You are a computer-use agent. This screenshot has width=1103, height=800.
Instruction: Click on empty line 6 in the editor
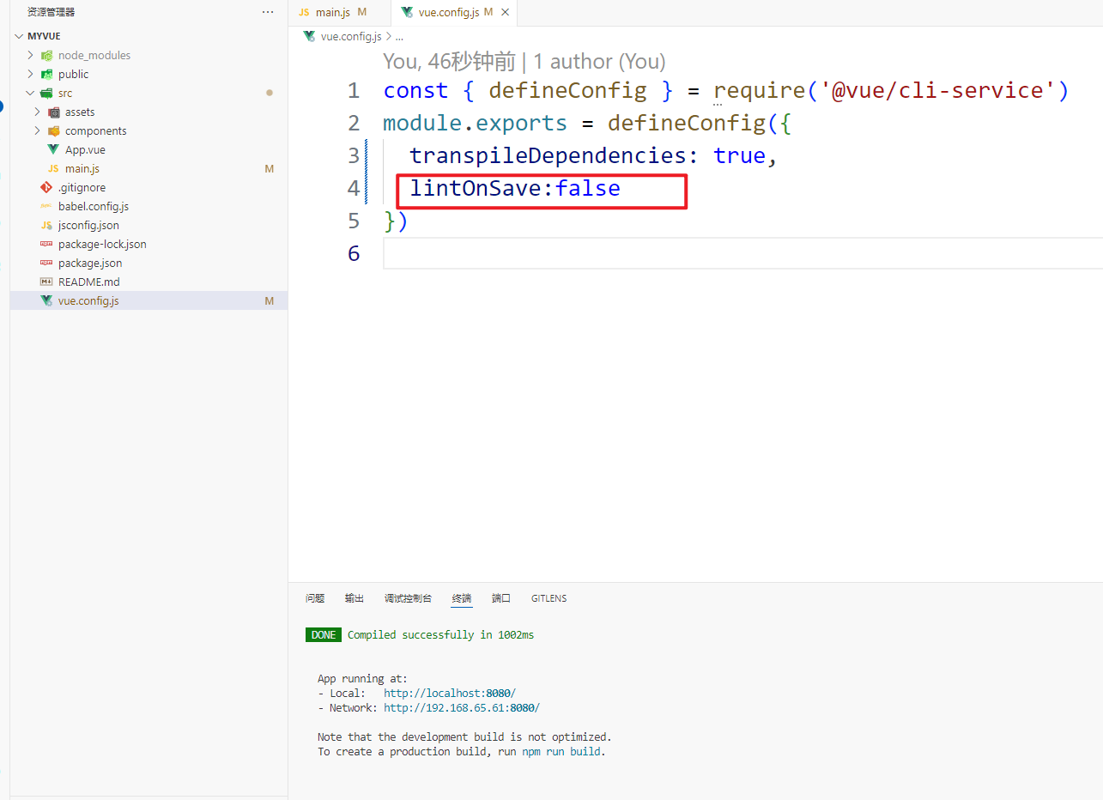tap(687, 254)
